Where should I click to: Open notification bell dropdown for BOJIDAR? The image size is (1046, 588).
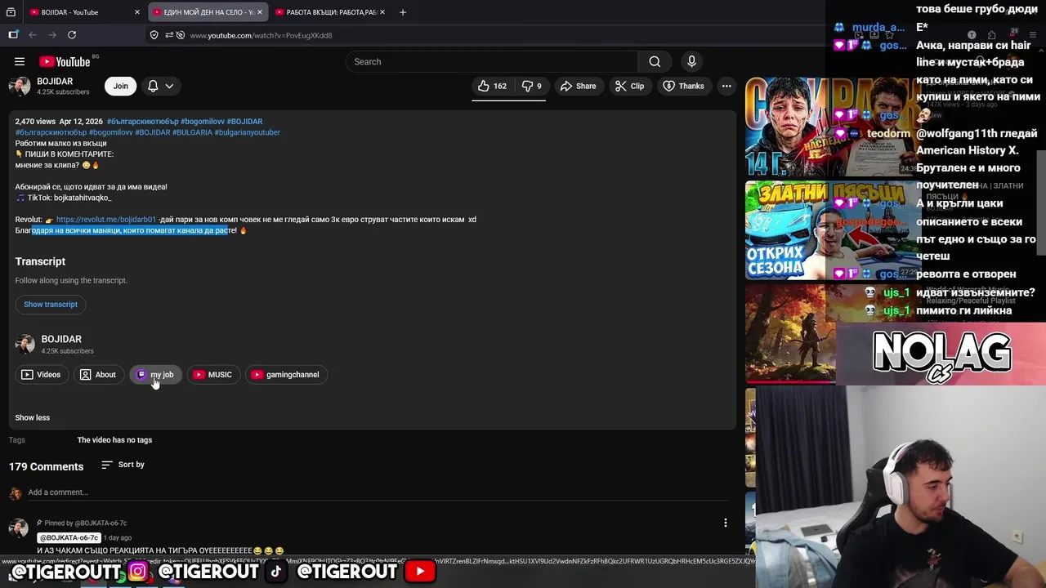[160, 86]
